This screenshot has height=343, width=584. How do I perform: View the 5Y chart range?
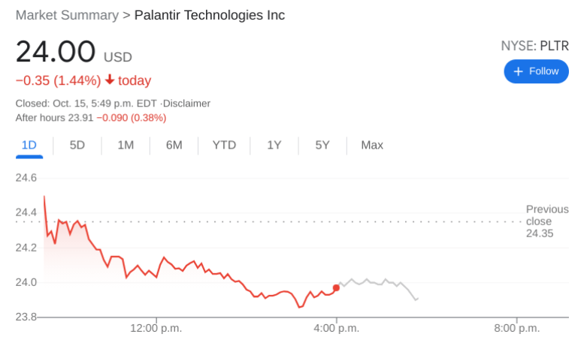point(322,145)
